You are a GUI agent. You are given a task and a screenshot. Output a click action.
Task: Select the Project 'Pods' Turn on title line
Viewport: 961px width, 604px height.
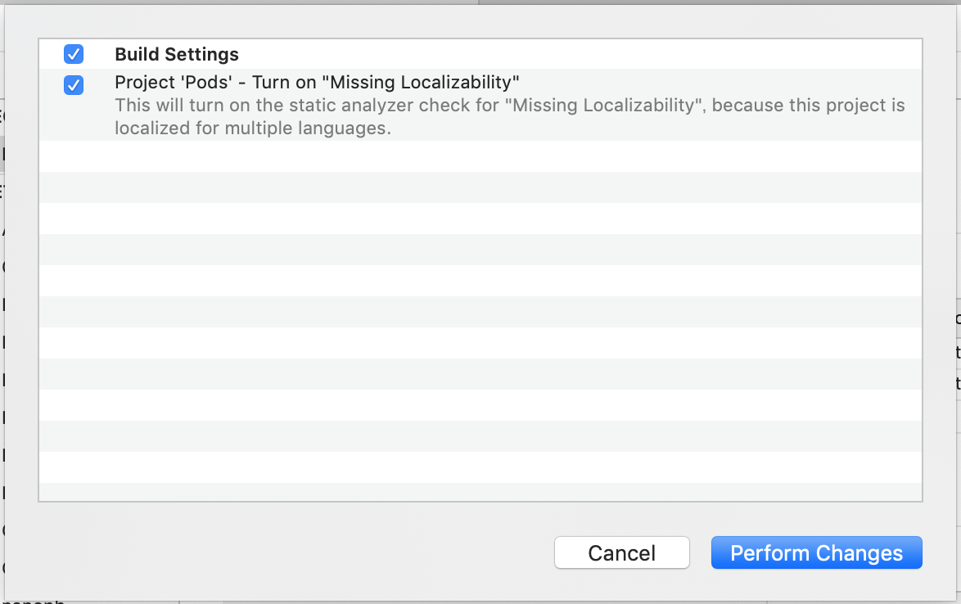click(x=318, y=82)
